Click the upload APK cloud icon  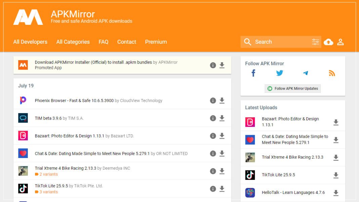click(328, 42)
